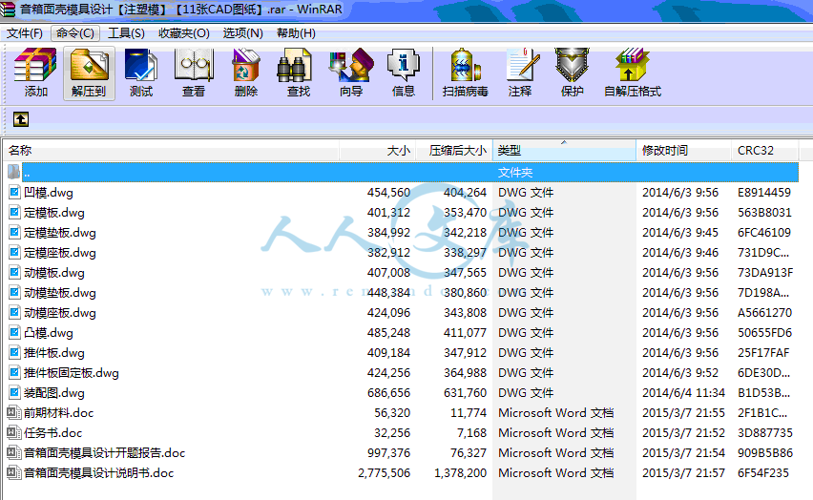Click the 添加 (Add) toolbar icon
Screen dimensions: 813x500
pos(35,64)
